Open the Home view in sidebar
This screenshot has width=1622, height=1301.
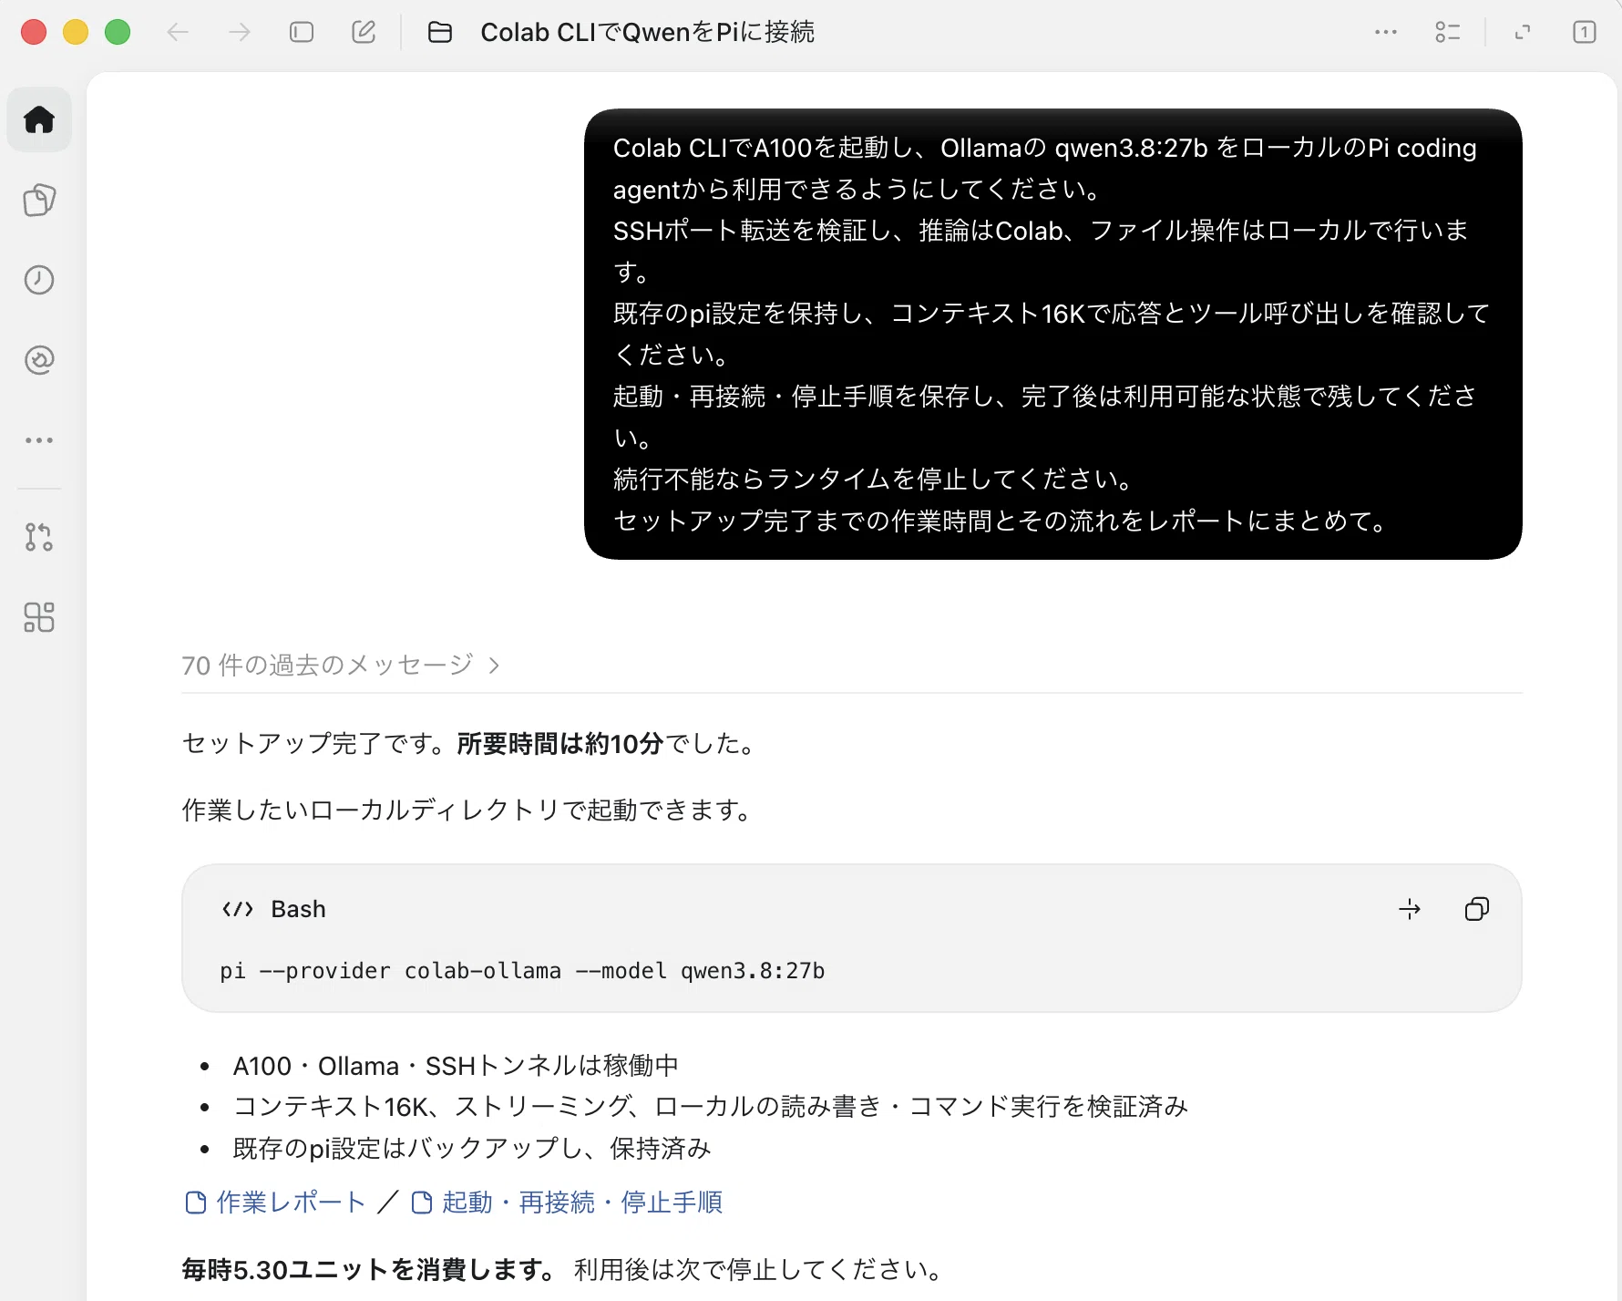(39, 119)
